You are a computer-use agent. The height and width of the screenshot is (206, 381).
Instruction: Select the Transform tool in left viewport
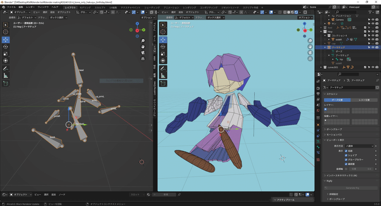pyautogui.click(x=6, y=61)
